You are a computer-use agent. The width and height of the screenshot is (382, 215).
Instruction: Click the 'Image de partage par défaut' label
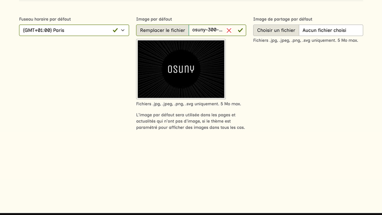tap(283, 19)
